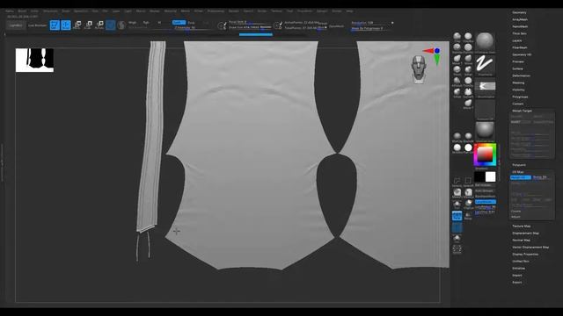This screenshot has height=316, width=563.
Task: Open the Brush menu
Action: click(x=22, y=11)
